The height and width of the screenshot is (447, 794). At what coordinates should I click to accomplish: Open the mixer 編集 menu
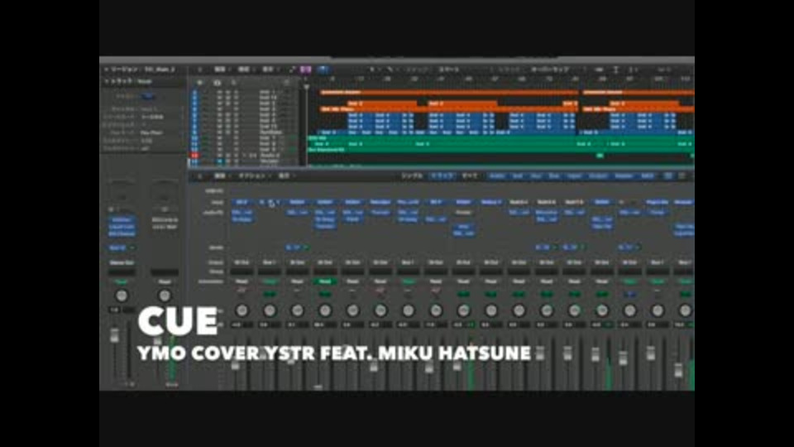pos(220,175)
